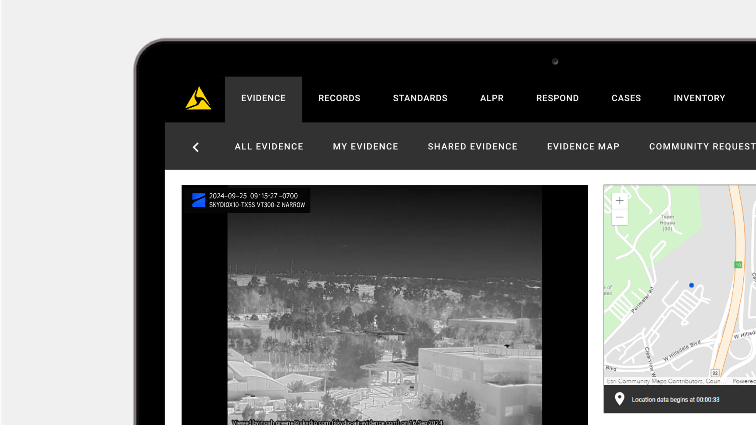Click the blue Skydio logo in video
756x425 pixels.
pos(199,200)
